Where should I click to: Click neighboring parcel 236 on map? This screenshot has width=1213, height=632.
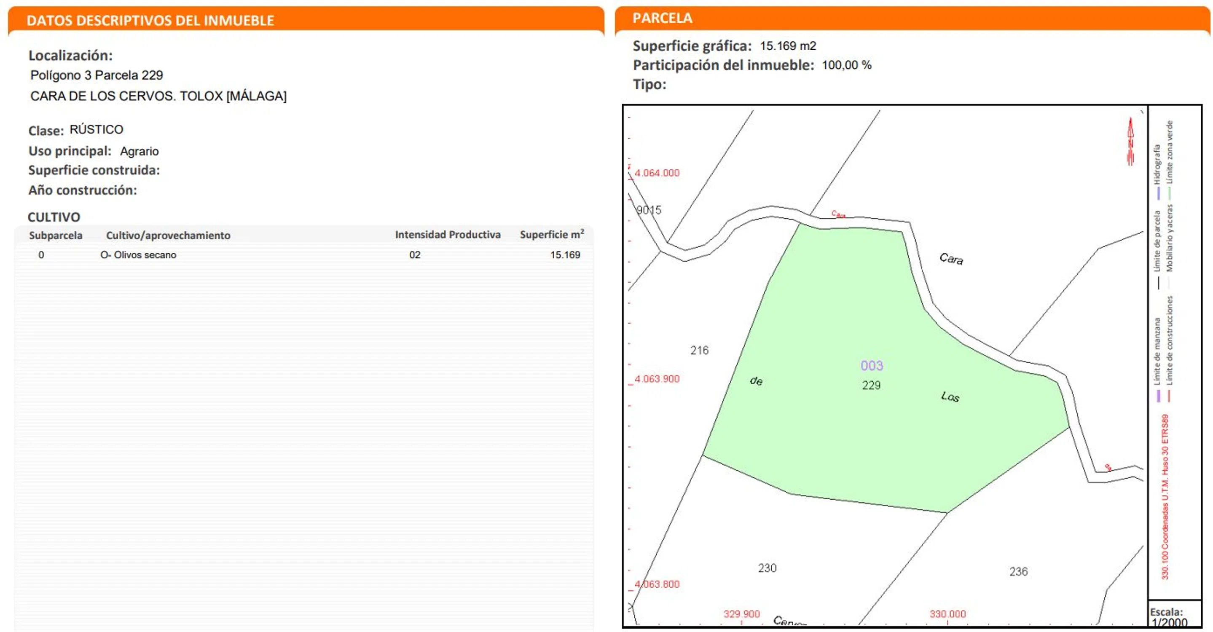(1018, 571)
